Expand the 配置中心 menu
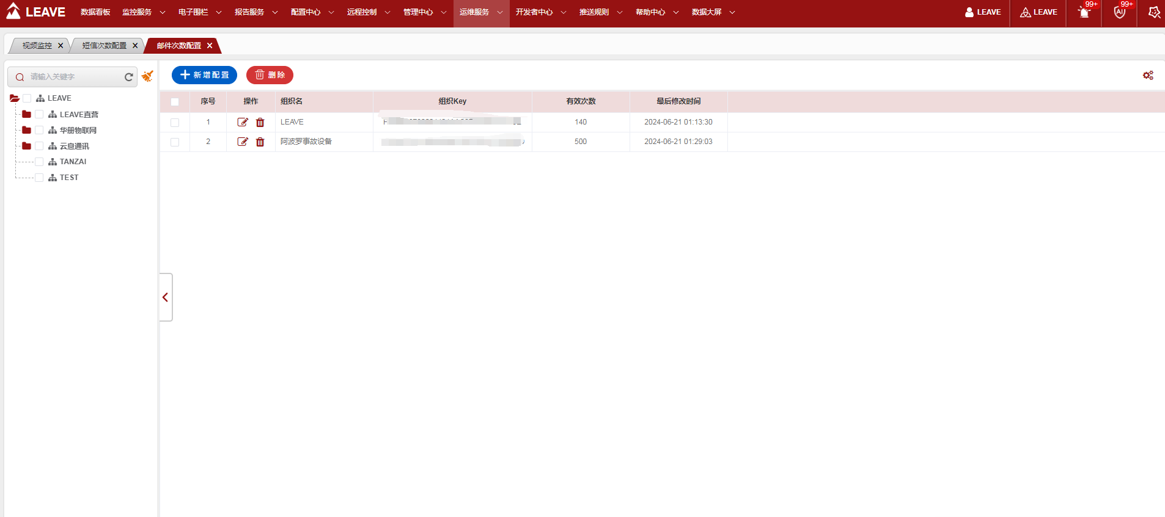Screen dimensions: 1165x517 point(312,12)
